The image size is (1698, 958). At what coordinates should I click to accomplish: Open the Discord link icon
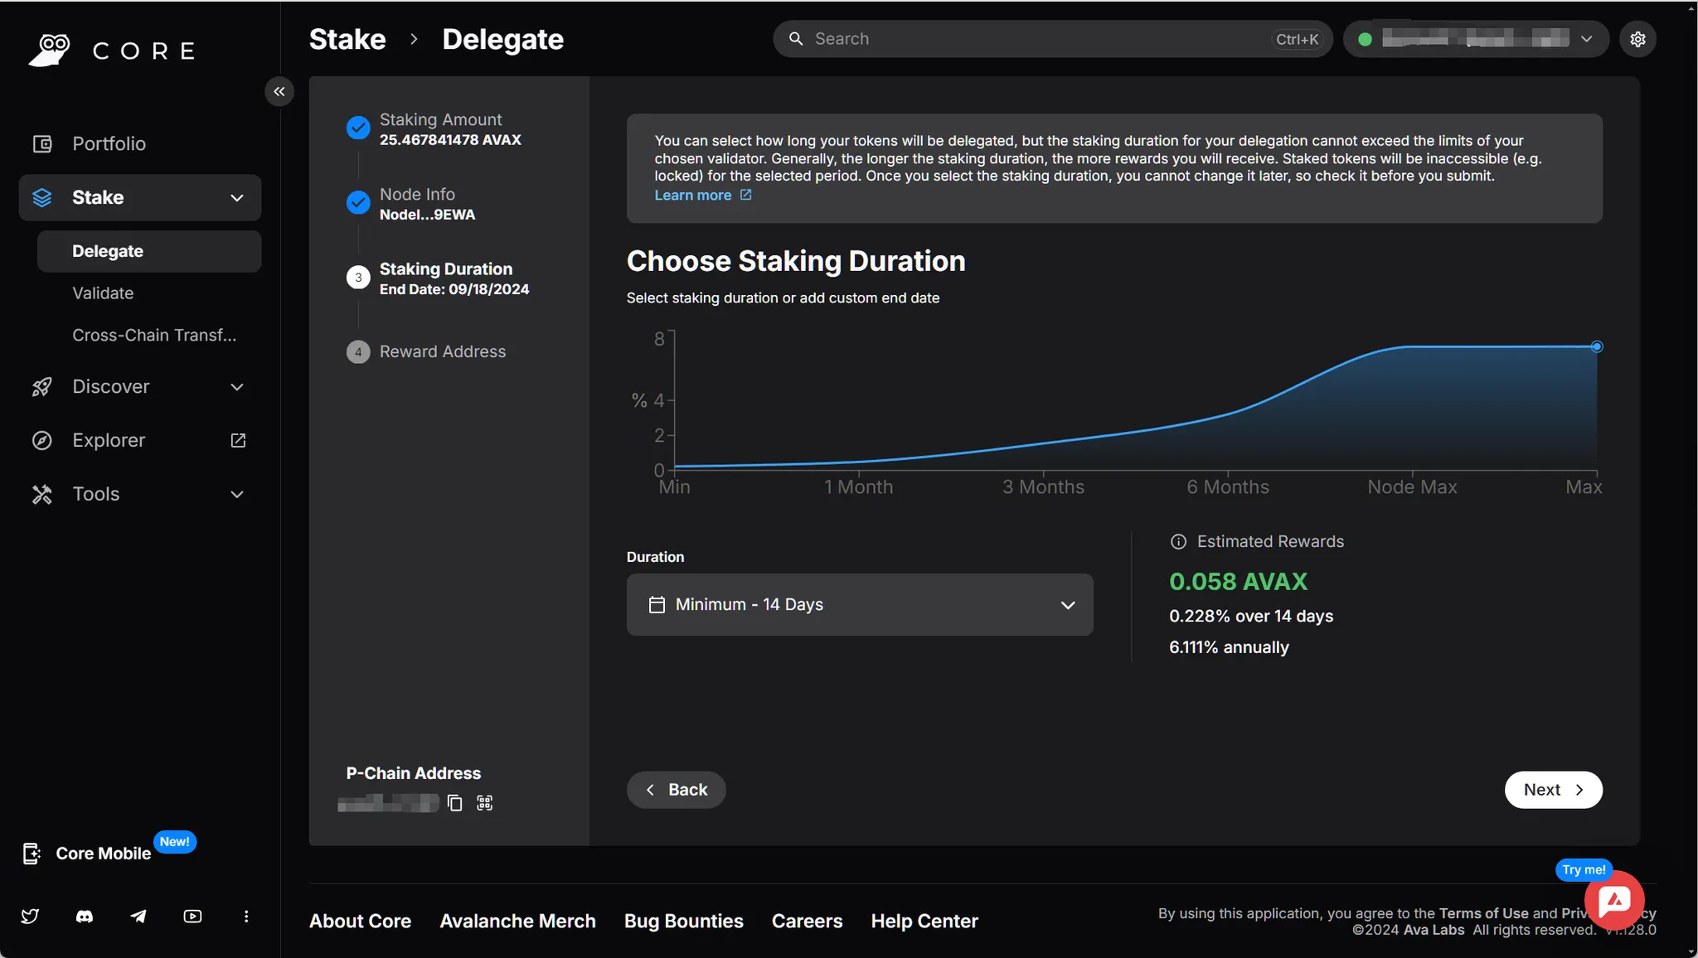point(85,917)
